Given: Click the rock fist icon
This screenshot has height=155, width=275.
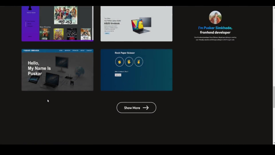Looking at the screenshot, I should tap(119, 62).
